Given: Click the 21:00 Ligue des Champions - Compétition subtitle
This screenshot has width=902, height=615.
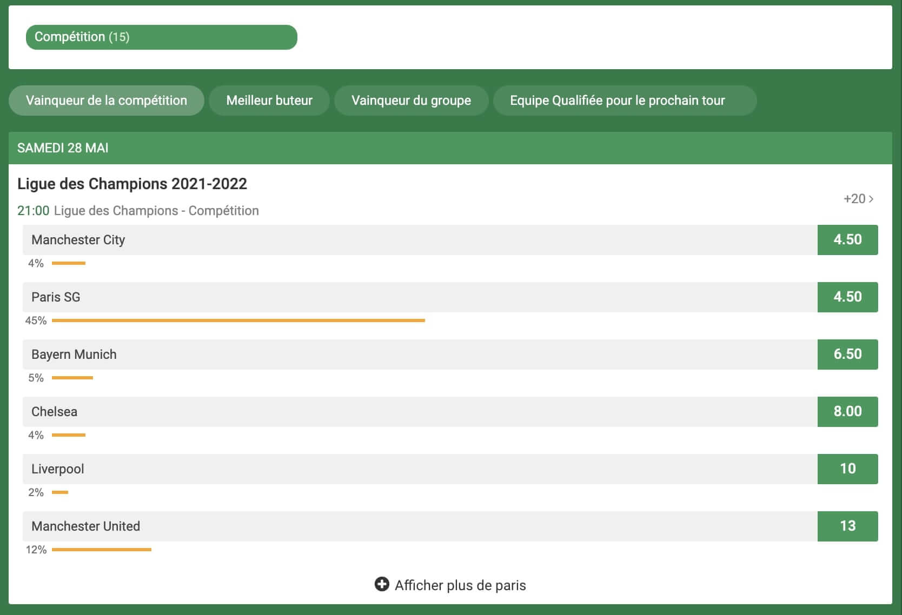Looking at the screenshot, I should (x=138, y=211).
